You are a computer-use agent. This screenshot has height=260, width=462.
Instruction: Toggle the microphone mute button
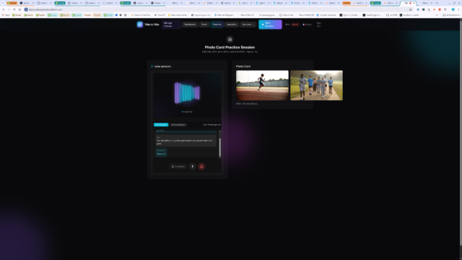(193, 167)
